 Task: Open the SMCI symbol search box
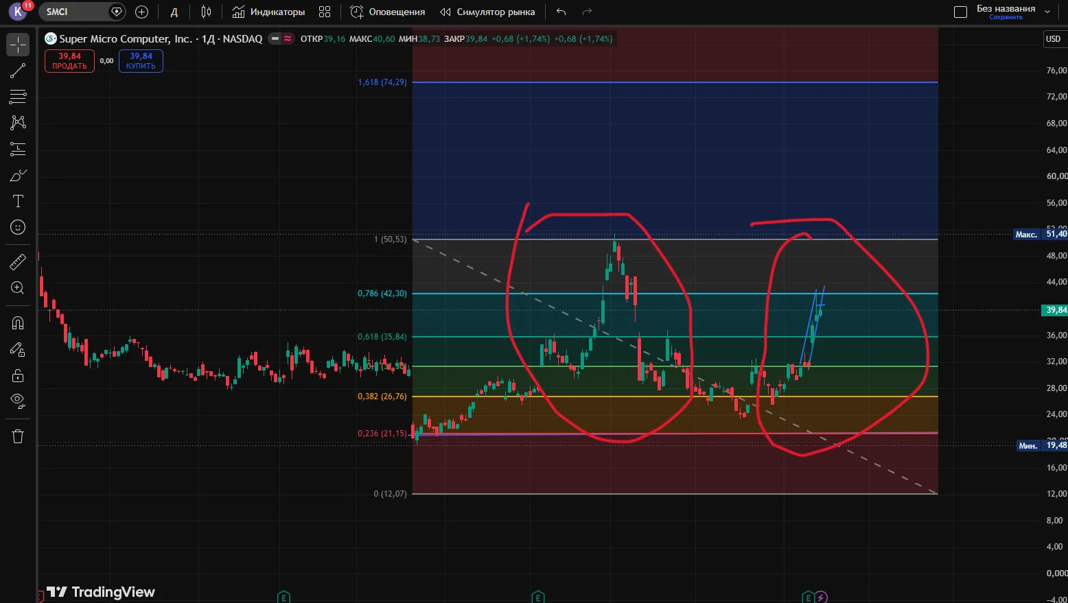click(81, 12)
